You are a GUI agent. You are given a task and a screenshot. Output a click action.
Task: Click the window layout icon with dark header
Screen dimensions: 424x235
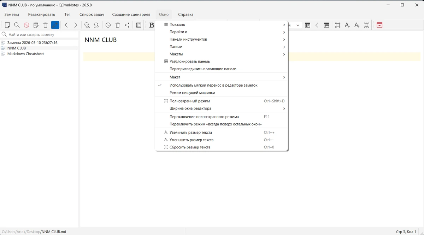point(326,25)
